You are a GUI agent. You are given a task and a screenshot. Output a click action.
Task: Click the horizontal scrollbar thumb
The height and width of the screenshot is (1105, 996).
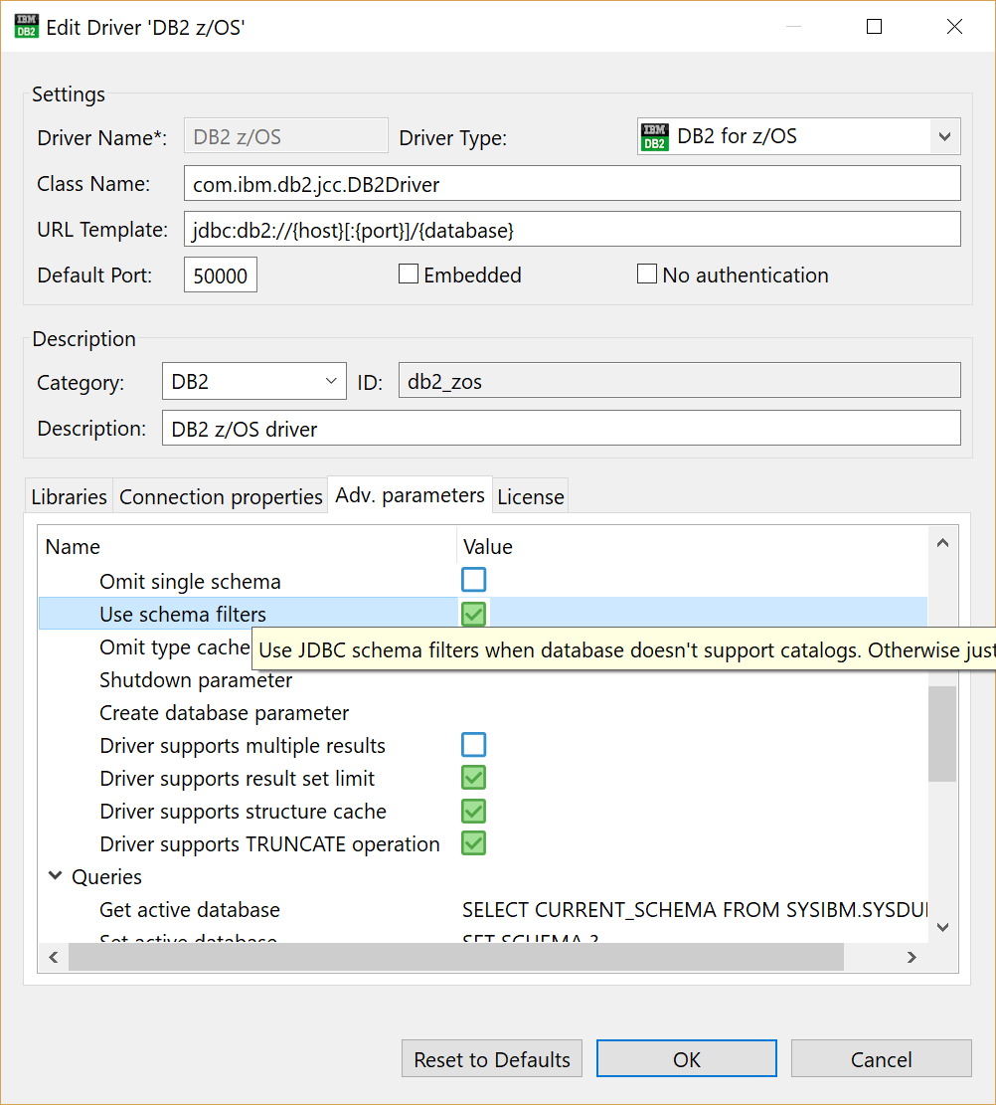coord(455,957)
